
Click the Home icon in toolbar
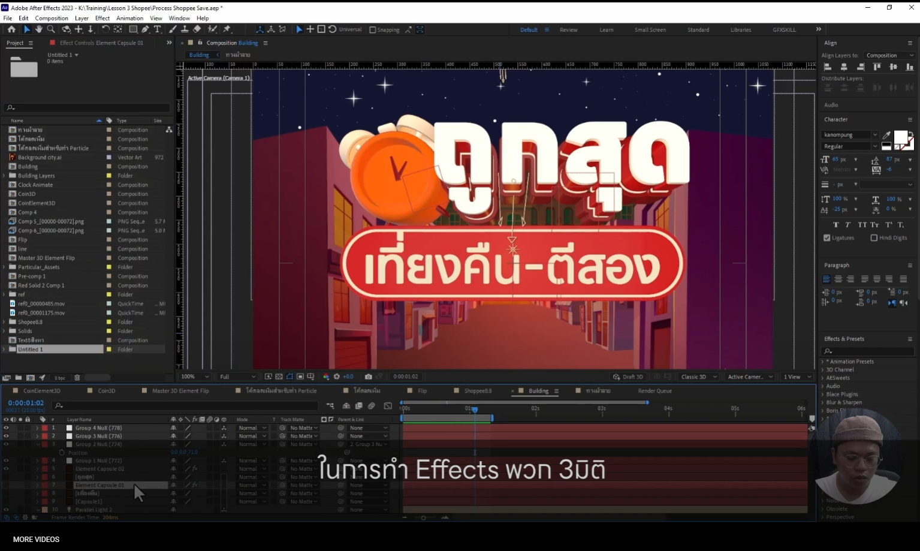(11, 29)
